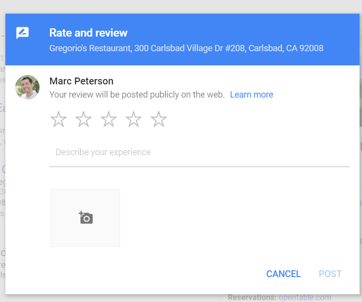
Task: Click the Rate and review heading
Action: coord(88,33)
